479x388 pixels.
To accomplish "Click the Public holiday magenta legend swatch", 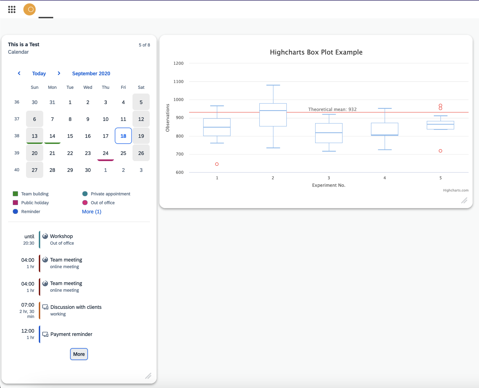I will point(16,203).
